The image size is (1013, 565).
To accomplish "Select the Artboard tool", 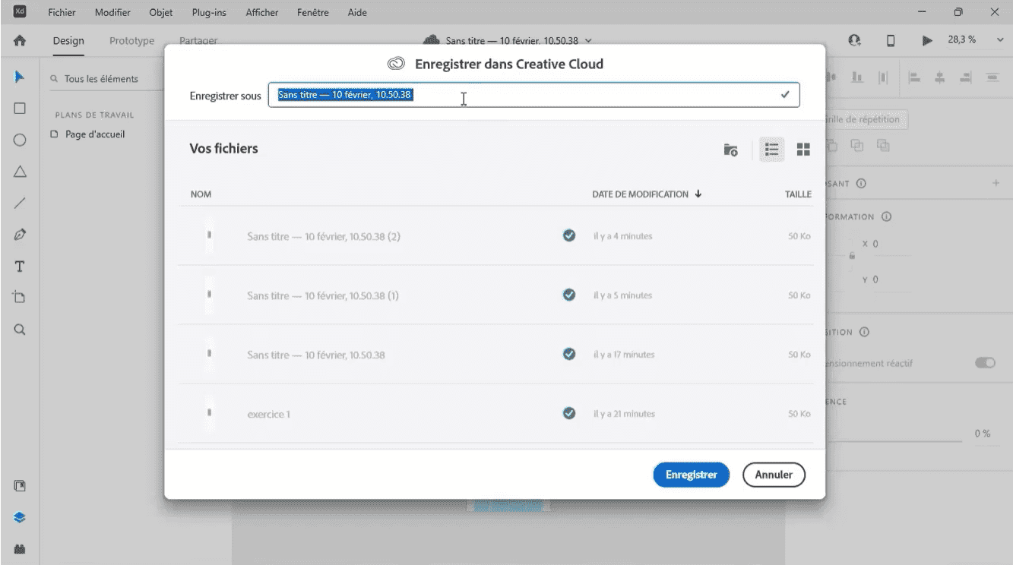I will coord(20,298).
